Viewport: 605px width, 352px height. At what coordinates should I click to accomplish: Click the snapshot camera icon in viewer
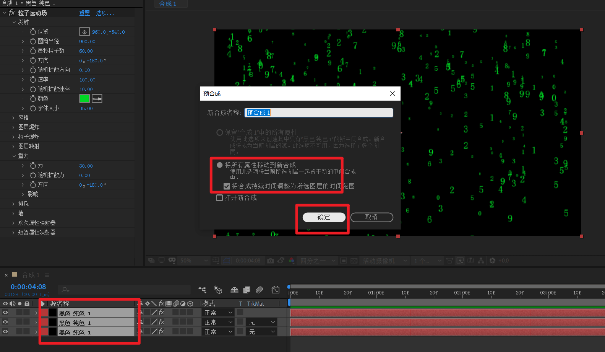pyautogui.click(x=271, y=261)
